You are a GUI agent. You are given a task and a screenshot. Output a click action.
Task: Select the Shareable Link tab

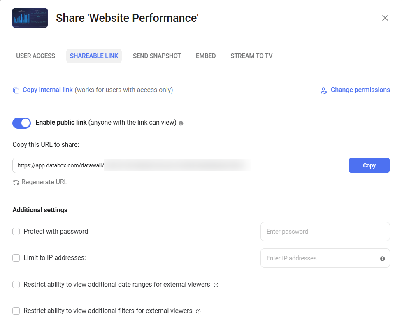click(94, 56)
